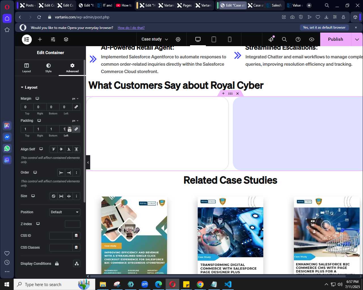
Task: Set Order to start
Action: [61, 172]
